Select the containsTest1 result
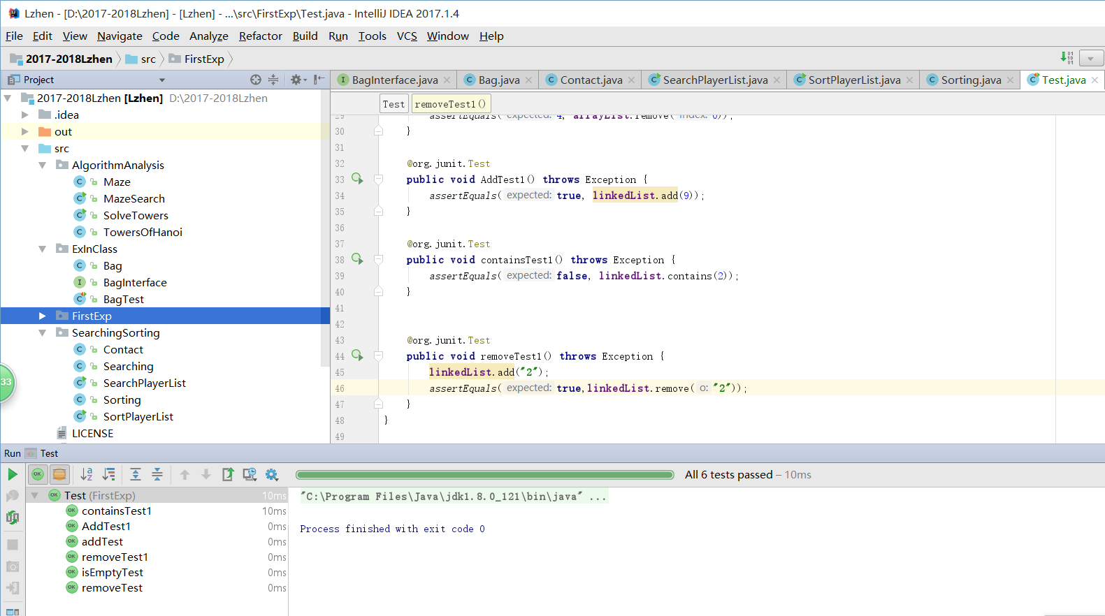The image size is (1105, 616). coord(116,511)
